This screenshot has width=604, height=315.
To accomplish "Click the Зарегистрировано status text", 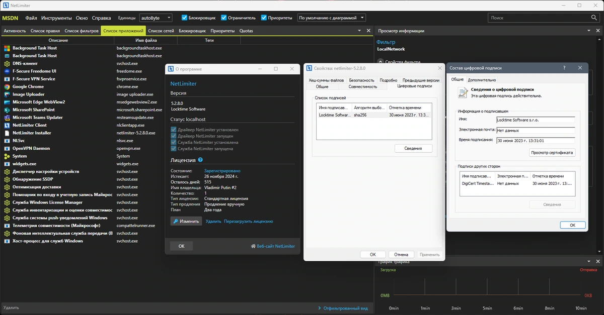I will tap(222, 171).
